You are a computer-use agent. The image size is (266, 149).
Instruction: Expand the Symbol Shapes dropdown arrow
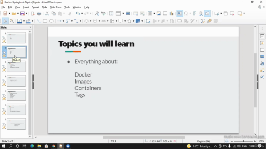click(99, 21)
